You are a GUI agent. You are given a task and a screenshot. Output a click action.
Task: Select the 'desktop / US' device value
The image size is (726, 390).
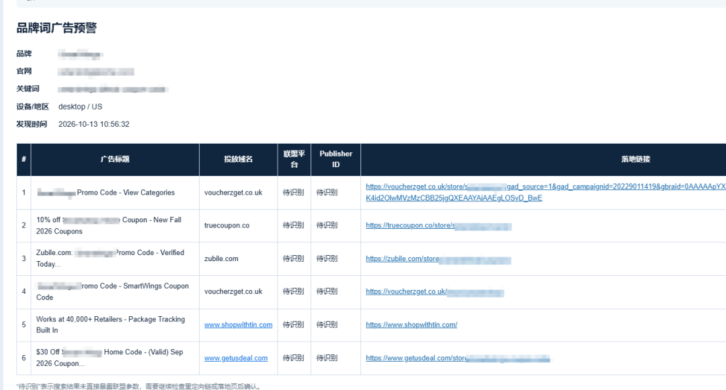coord(80,107)
